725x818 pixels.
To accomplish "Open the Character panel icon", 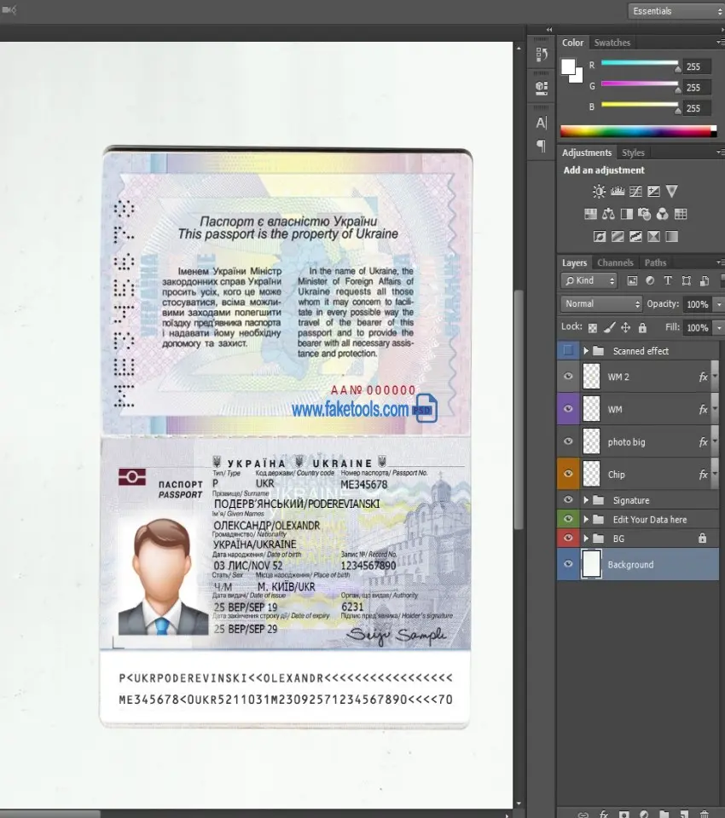I will pos(541,123).
